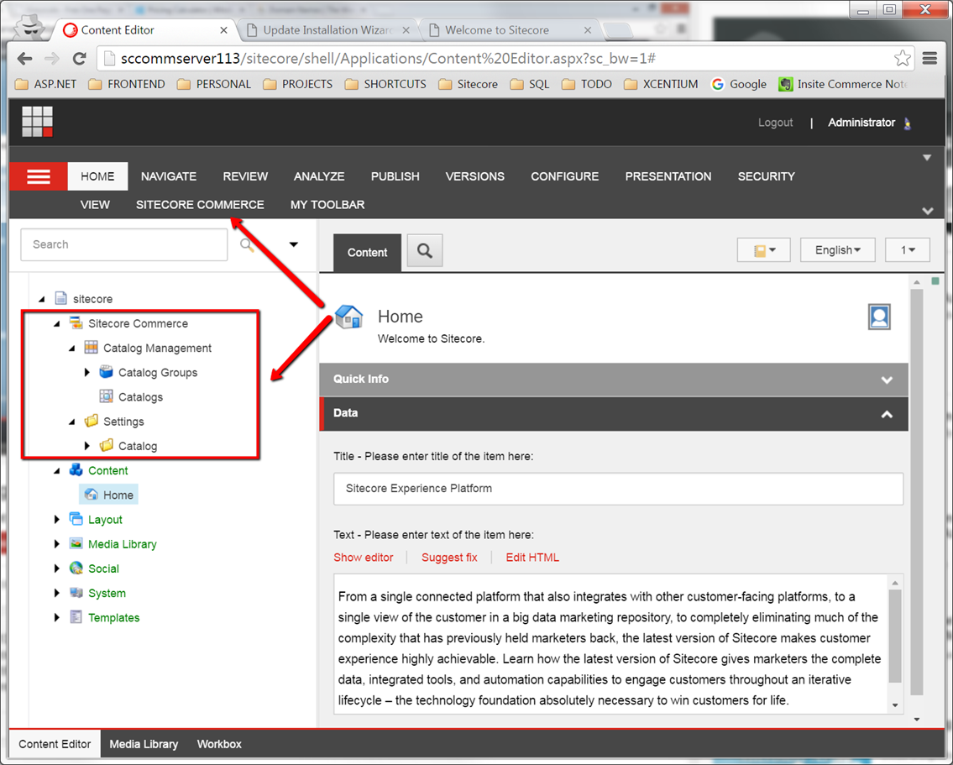The width and height of the screenshot is (953, 765).
Task: Click the Layout node icon
Action: click(76, 519)
